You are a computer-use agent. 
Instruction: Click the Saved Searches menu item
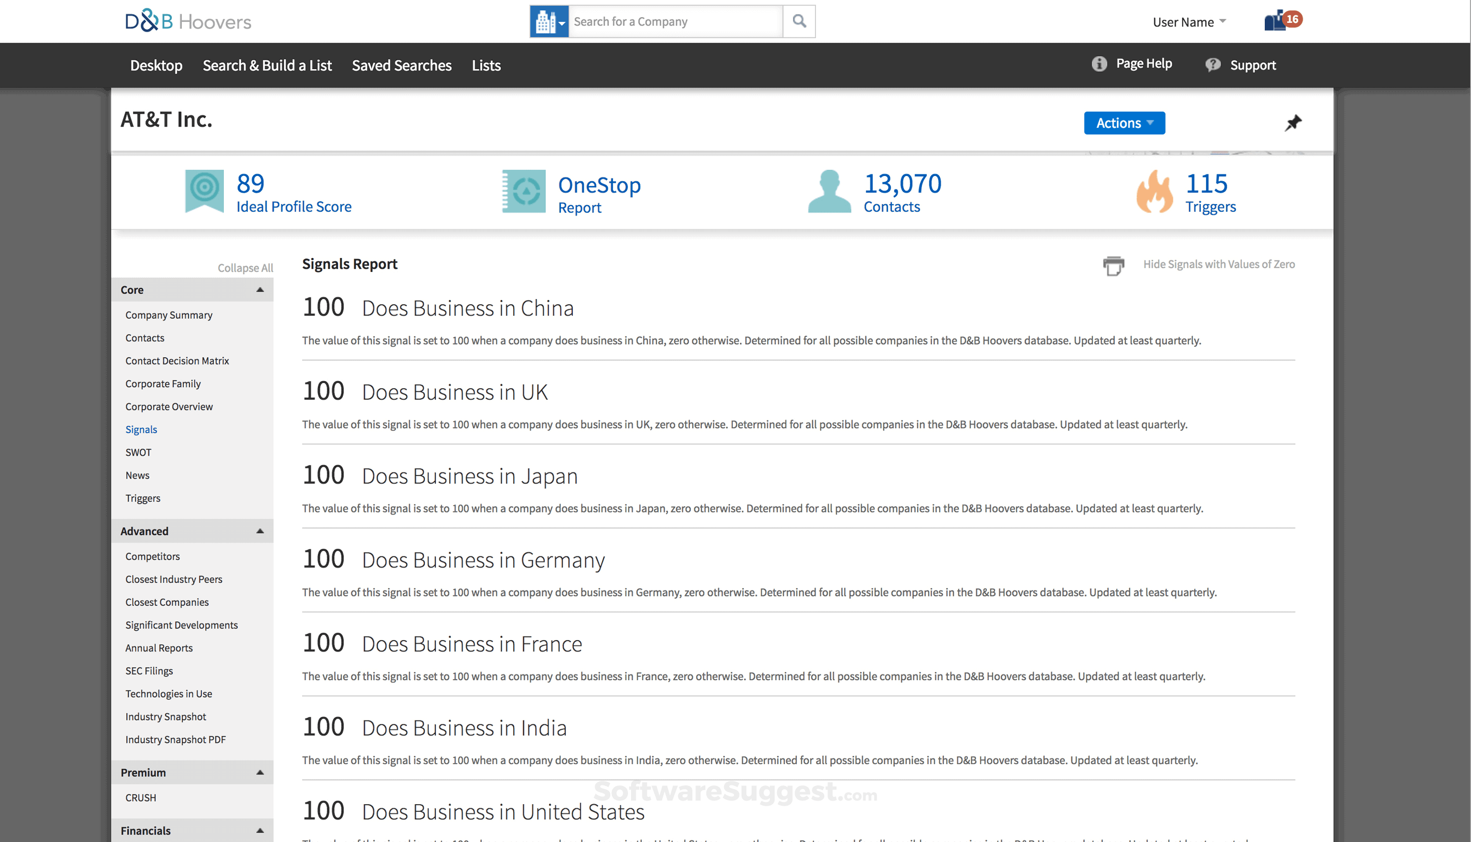tap(402, 64)
